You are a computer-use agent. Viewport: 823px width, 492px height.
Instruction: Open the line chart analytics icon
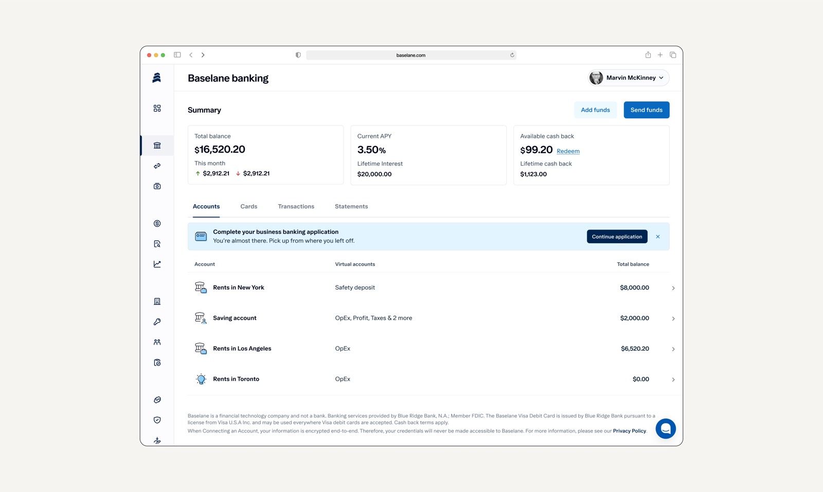(157, 264)
